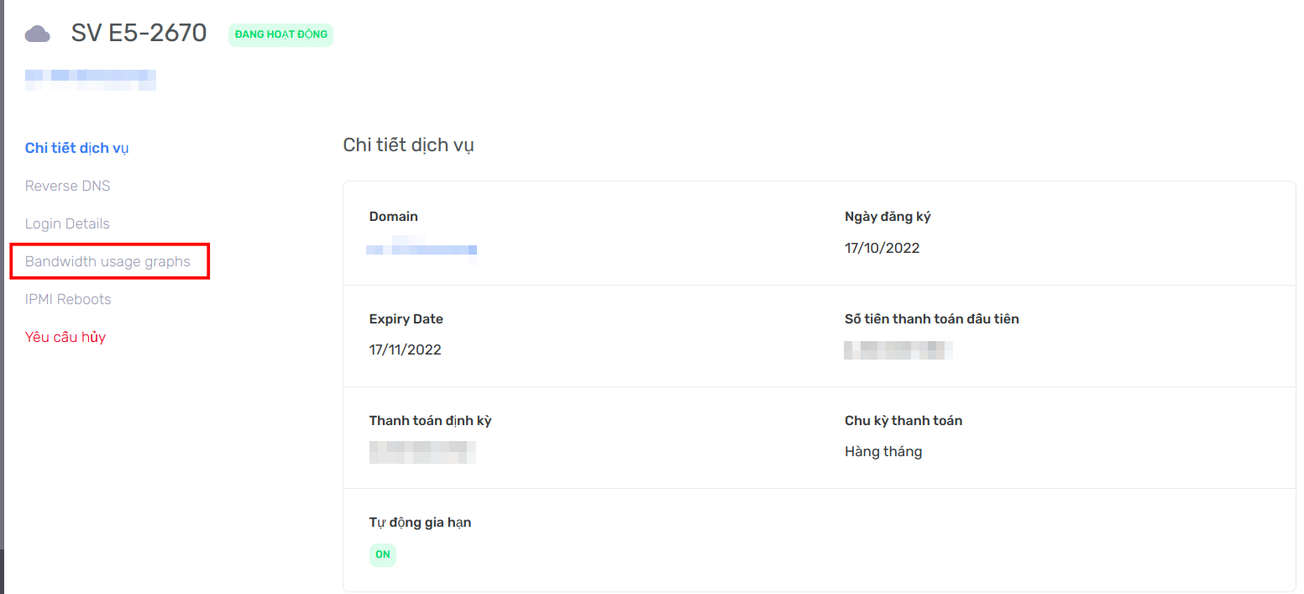Click the blurred first payment amount
Viewport: 1304px width, 594px height.
pos(898,350)
